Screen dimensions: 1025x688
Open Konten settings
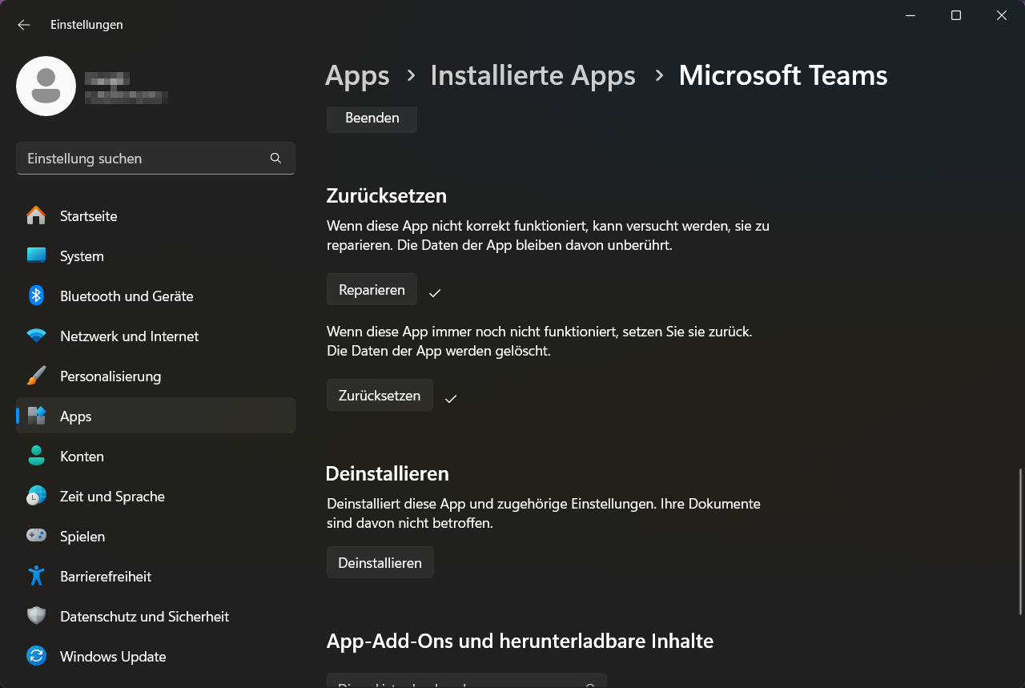155,457
